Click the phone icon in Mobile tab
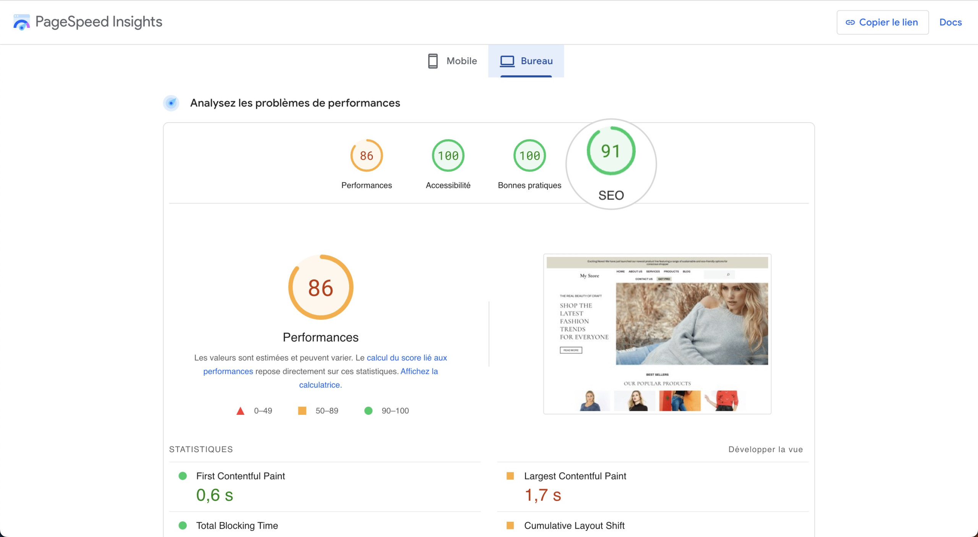Image resolution: width=978 pixels, height=537 pixels. pos(433,61)
